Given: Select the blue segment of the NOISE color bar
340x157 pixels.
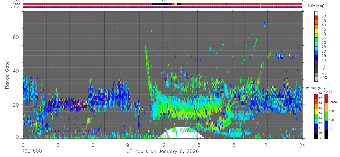Looking at the screenshot, I should [x=326, y=125].
